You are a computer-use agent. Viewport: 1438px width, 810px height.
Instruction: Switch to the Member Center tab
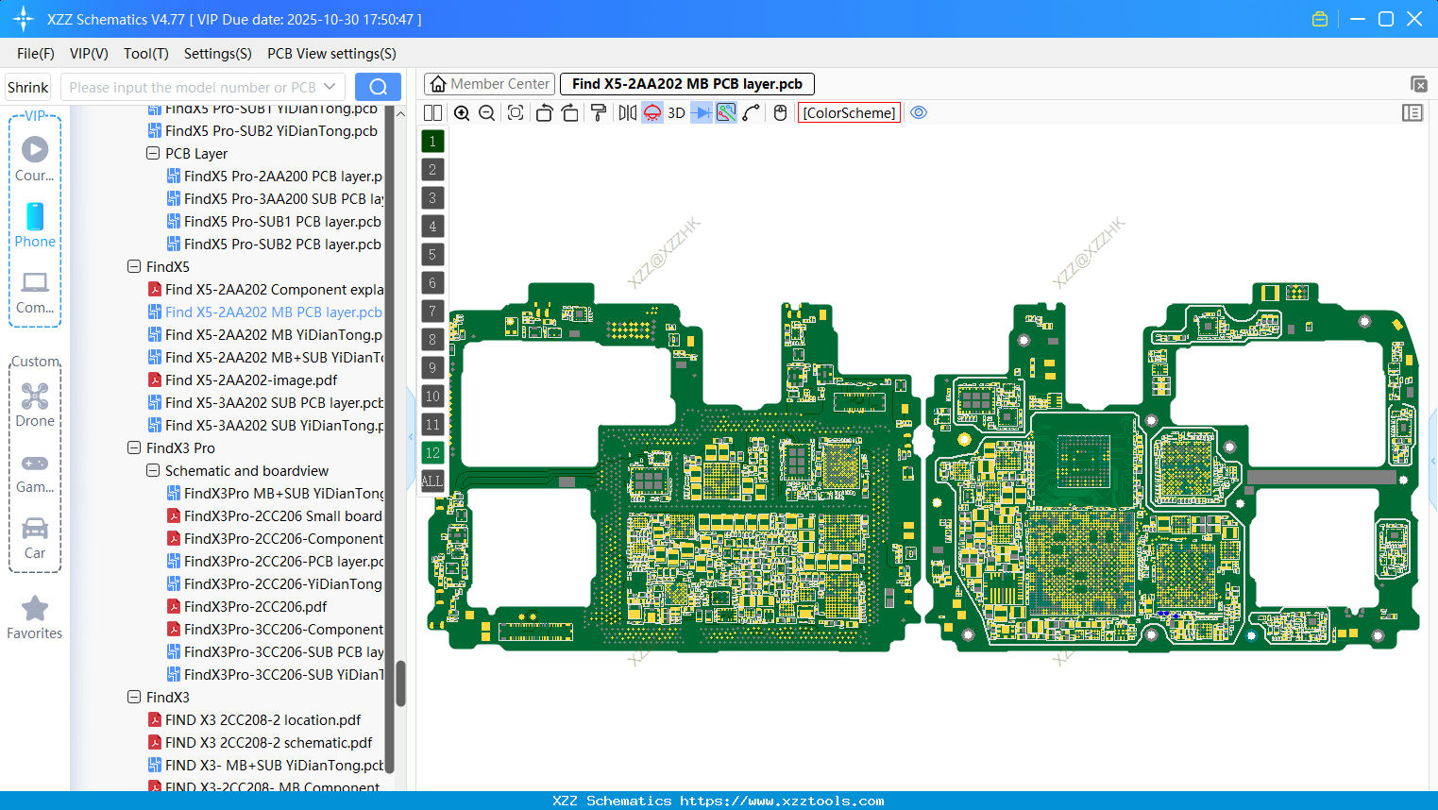click(x=488, y=83)
